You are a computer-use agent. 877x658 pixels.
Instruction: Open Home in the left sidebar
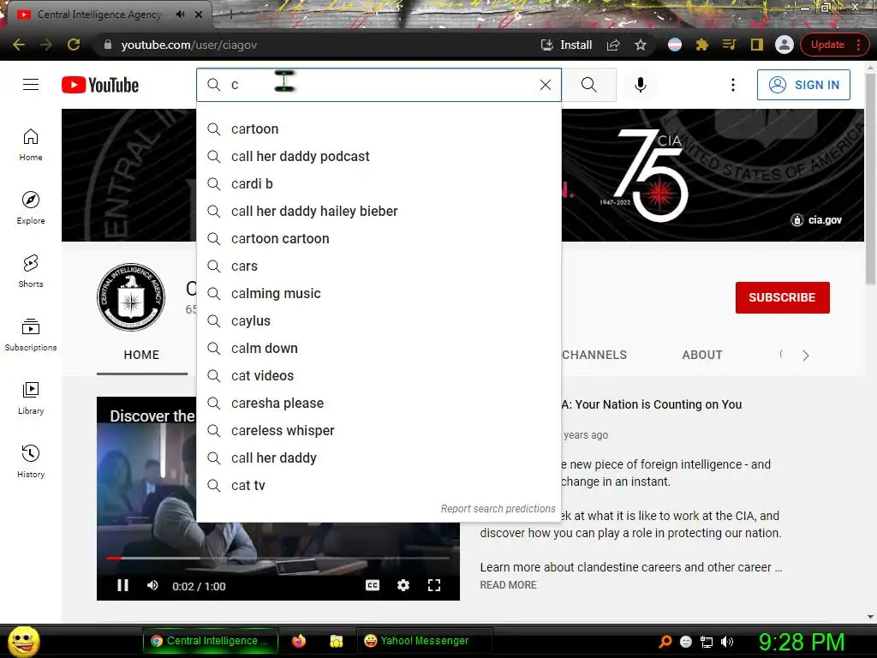click(31, 145)
